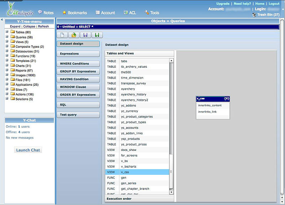285x205 pixels.
Task: Switch to the WHERE Conditions section
Action: pyautogui.click(x=78, y=64)
